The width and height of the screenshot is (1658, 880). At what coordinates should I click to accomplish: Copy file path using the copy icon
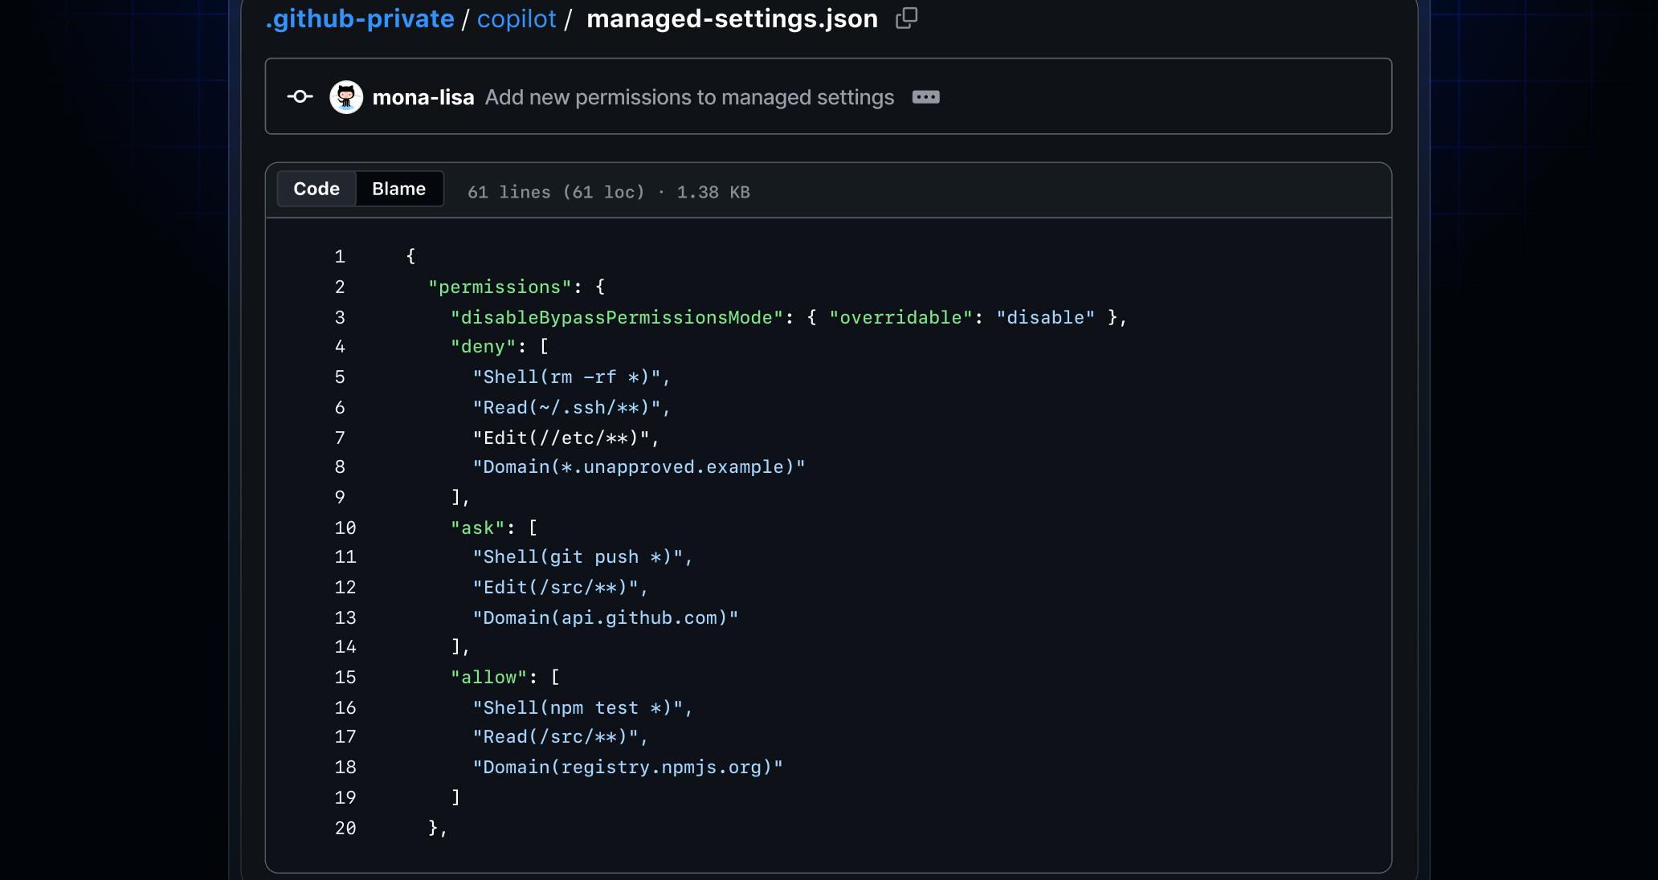pos(906,18)
